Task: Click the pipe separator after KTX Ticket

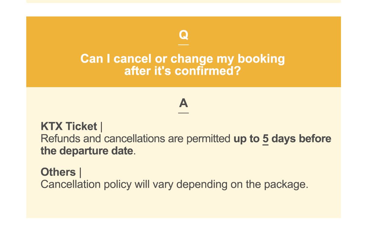Action: coord(101,127)
